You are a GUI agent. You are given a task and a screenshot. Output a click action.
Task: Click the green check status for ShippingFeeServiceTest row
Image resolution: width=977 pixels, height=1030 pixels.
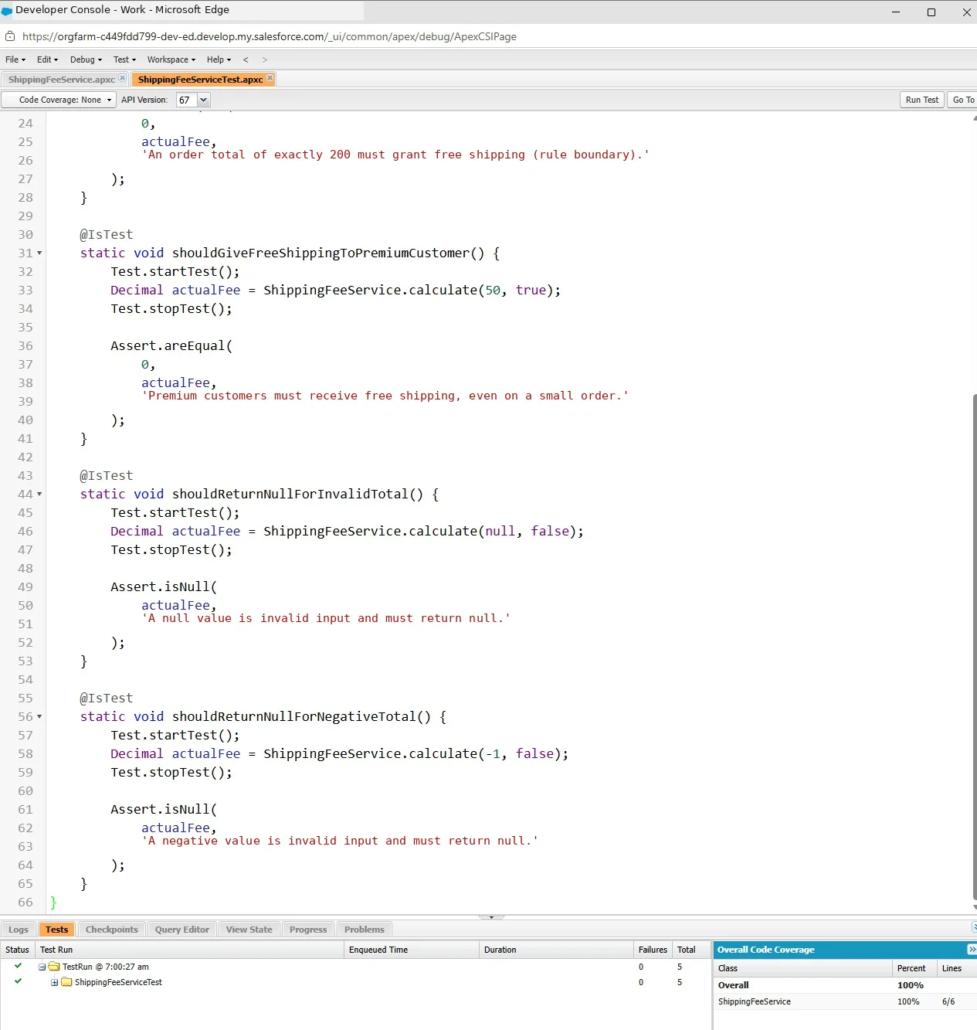pyautogui.click(x=18, y=981)
